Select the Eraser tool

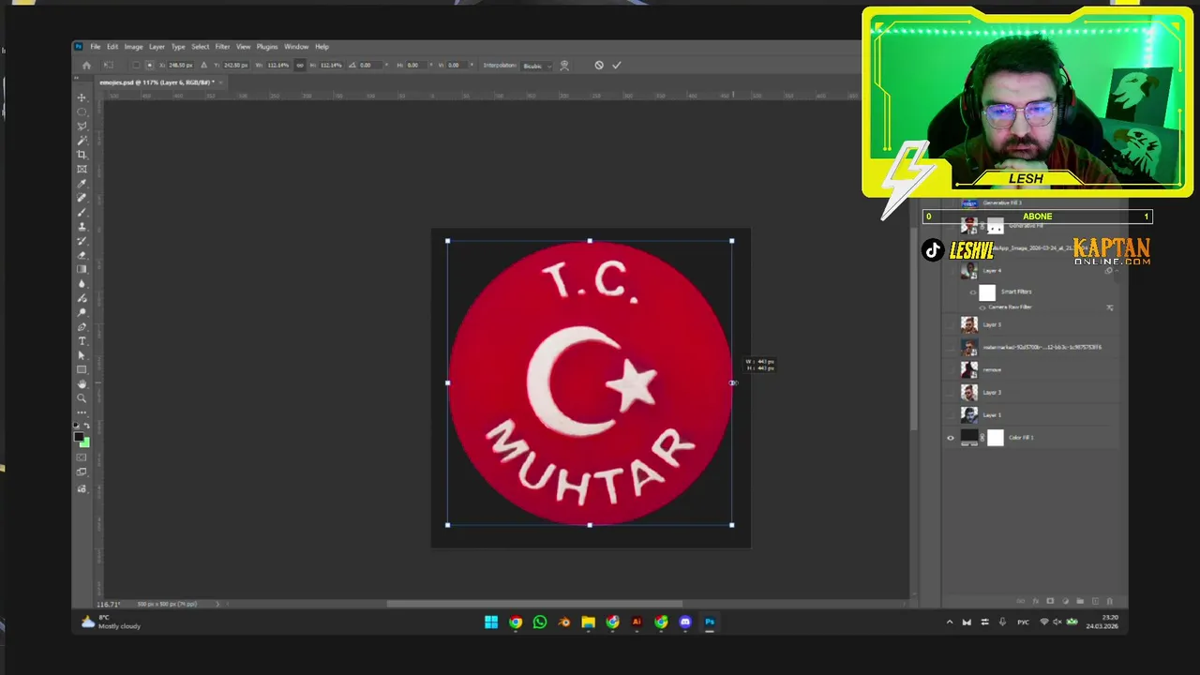pyautogui.click(x=82, y=255)
